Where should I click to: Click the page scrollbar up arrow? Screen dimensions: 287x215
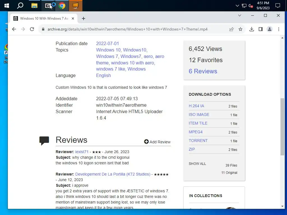282,38
